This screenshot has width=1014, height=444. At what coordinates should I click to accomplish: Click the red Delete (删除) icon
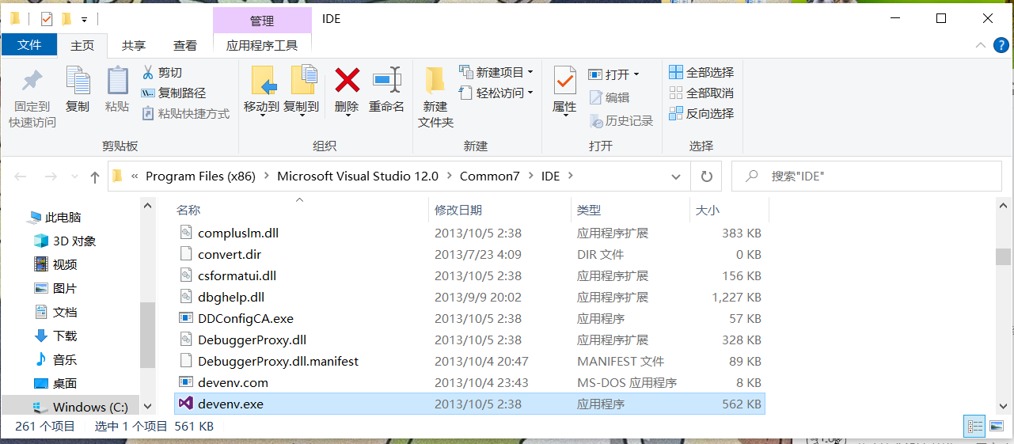347,80
